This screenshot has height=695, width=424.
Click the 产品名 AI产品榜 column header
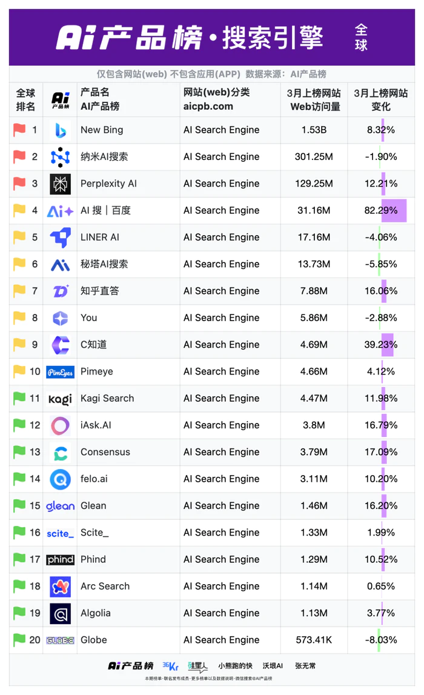pyautogui.click(x=100, y=99)
